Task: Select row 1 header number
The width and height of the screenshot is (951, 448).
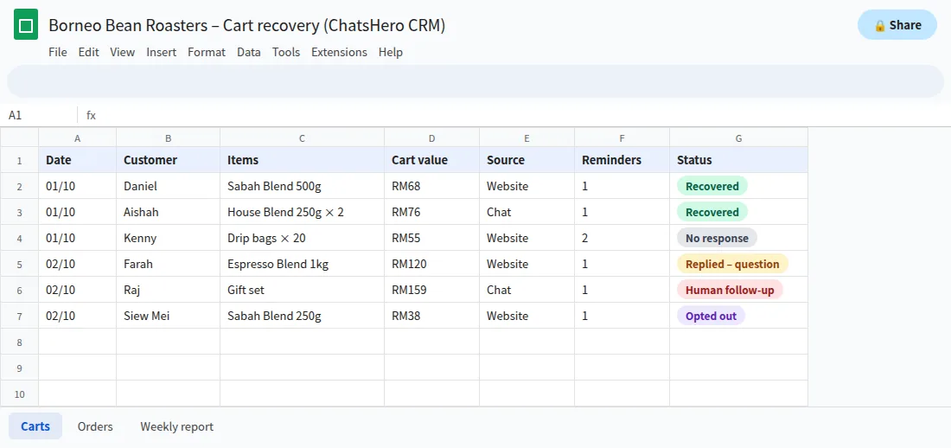Action: coord(19,160)
